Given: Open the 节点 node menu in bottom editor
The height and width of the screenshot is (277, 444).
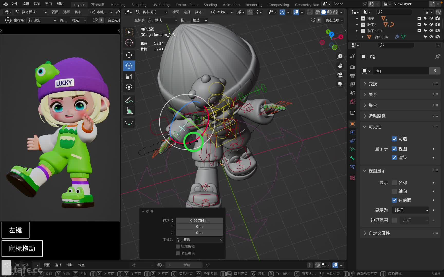Looking at the screenshot, I should [81, 265].
